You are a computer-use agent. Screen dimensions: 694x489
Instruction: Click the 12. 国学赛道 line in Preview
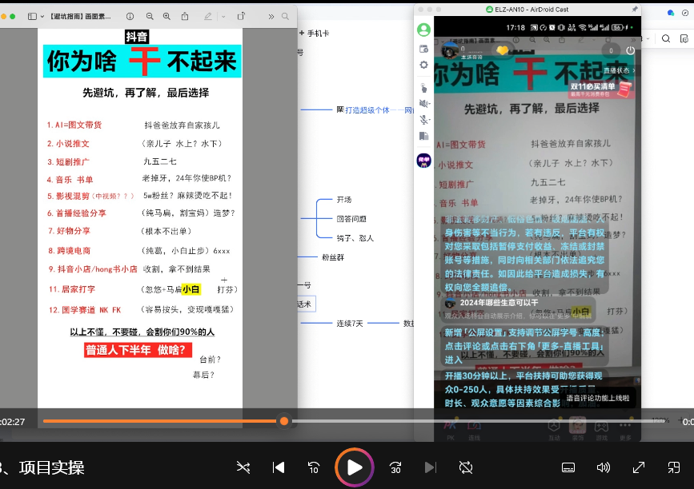click(x=85, y=310)
